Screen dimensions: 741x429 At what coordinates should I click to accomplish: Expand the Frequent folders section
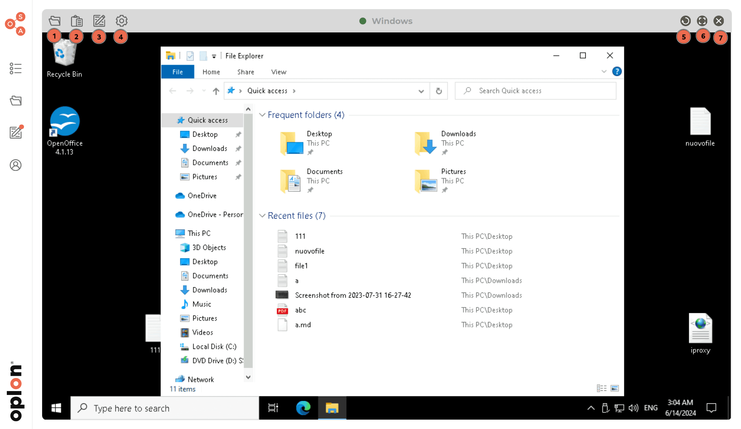coord(264,115)
